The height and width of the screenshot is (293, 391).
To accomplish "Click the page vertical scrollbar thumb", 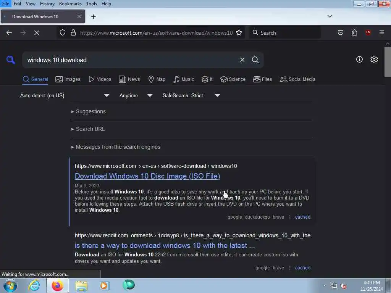I will 388,62.
